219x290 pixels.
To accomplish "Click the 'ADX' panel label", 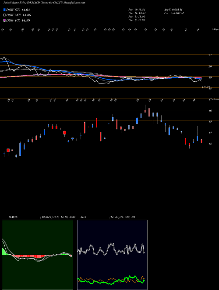I will [83, 217].
